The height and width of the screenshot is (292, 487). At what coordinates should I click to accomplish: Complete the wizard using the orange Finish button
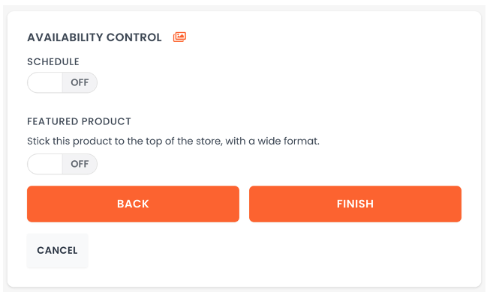coord(355,204)
